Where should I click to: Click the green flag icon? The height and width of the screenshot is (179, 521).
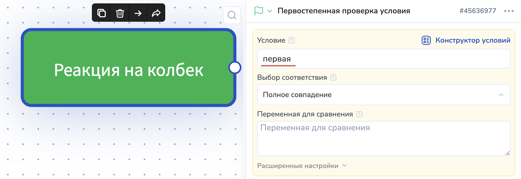click(259, 11)
